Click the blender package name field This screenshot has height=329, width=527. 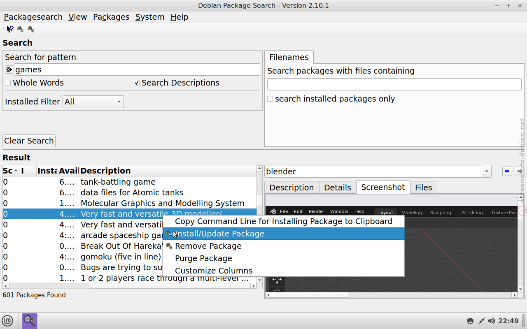(x=374, y=171)
